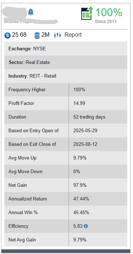The height and width of the screenshot is (254, 133).
Task: Click the Since 2013 label
Action: (x=106, y=22)
